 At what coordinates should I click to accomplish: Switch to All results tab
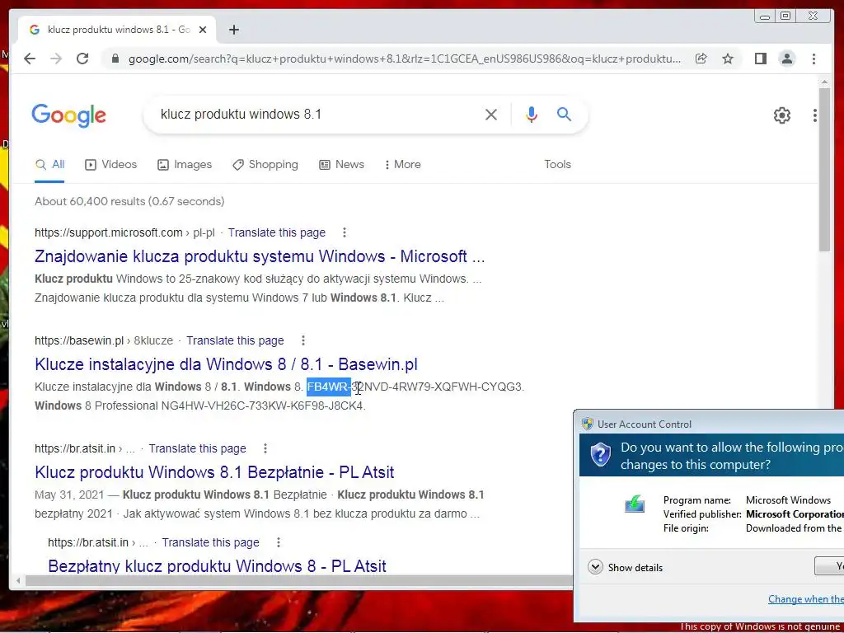coord(49,165)
